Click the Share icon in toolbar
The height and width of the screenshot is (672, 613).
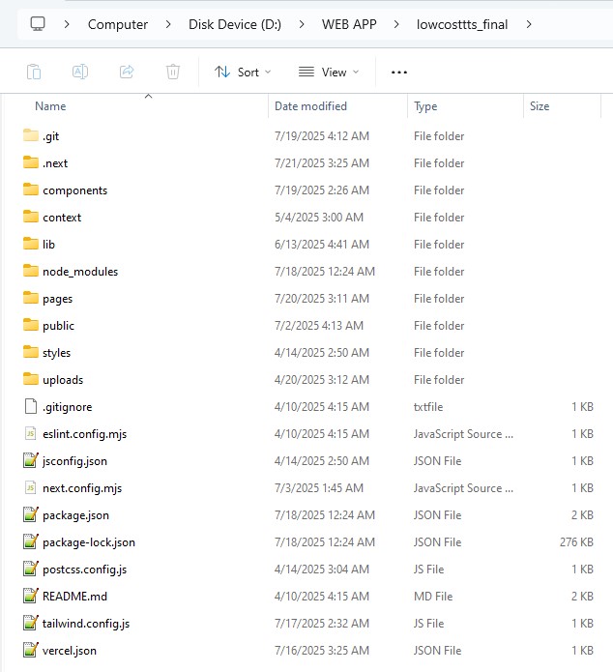[x=127, y=72]
